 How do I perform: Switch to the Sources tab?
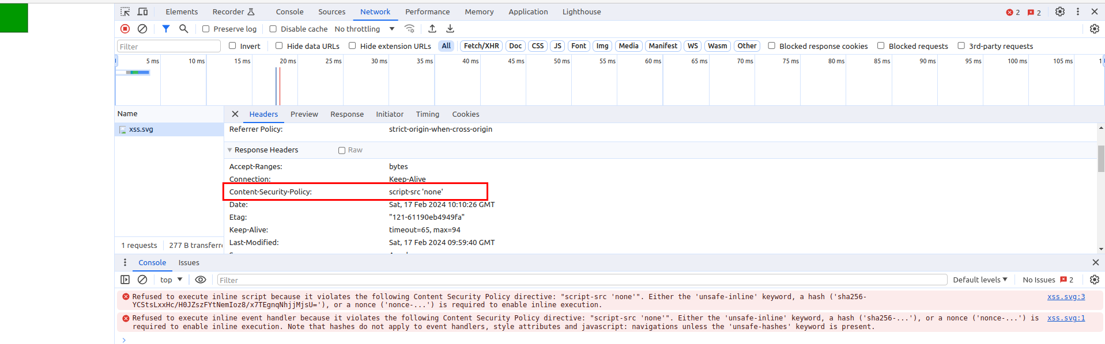click(332, 12)
